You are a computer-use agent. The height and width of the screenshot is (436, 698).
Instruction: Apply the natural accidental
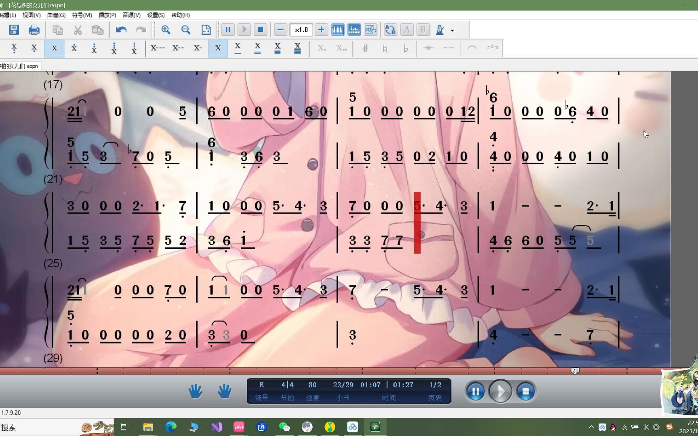tap(385, 48)
